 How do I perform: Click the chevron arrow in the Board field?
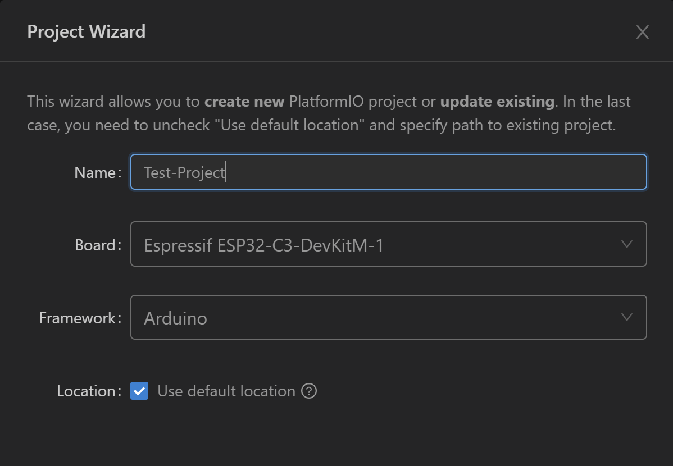(627, 244)
